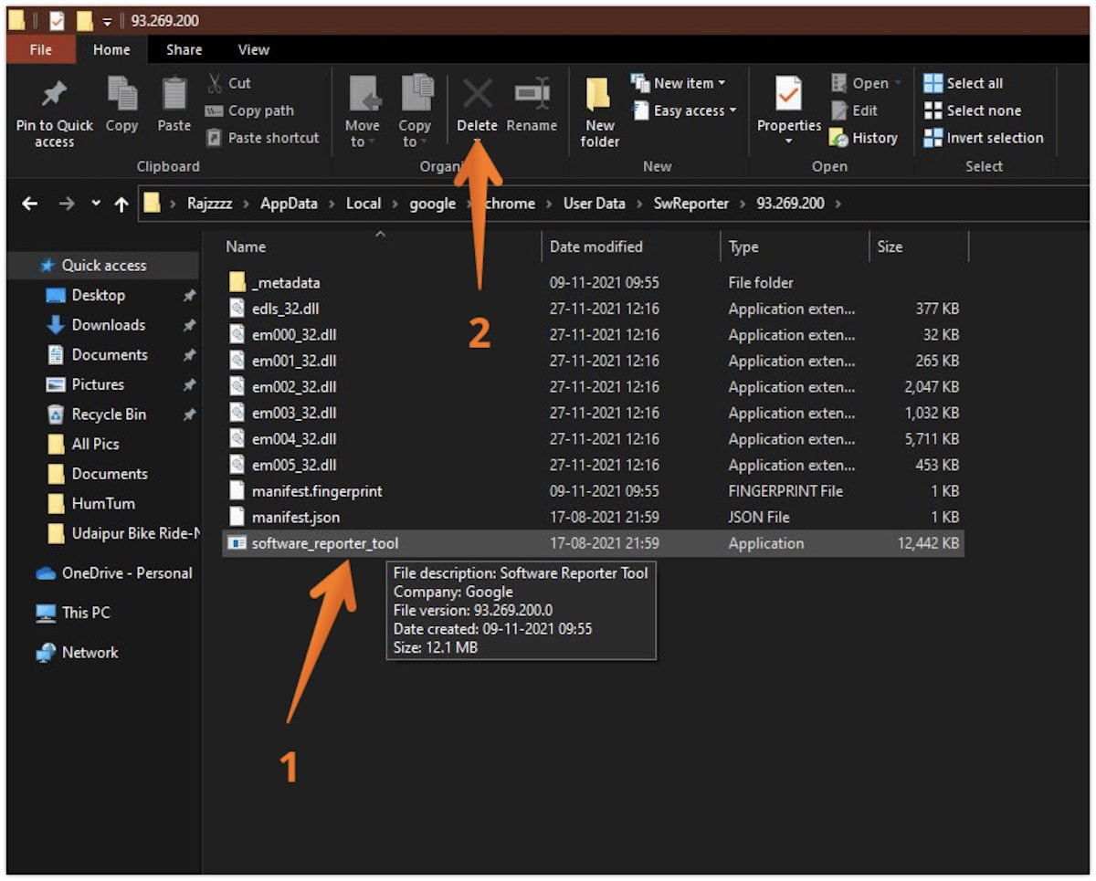
Task: Click the Copy path icon
Action: (x=258, y=110)
